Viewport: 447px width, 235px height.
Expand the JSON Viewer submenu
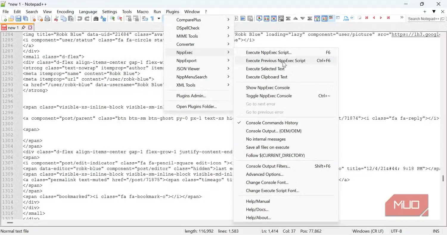[199, 69]
